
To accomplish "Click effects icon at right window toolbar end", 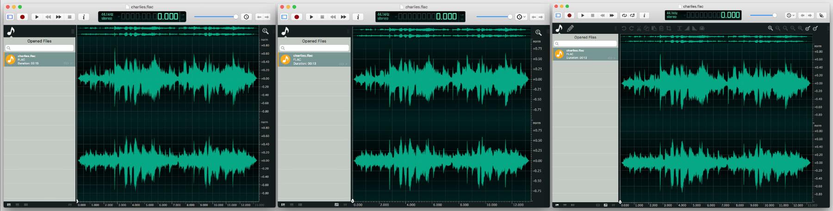I will [821, 15].
